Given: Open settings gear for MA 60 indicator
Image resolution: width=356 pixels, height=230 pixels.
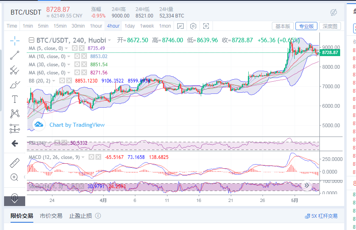Looking at the screenshot, I should pos(77,73).
